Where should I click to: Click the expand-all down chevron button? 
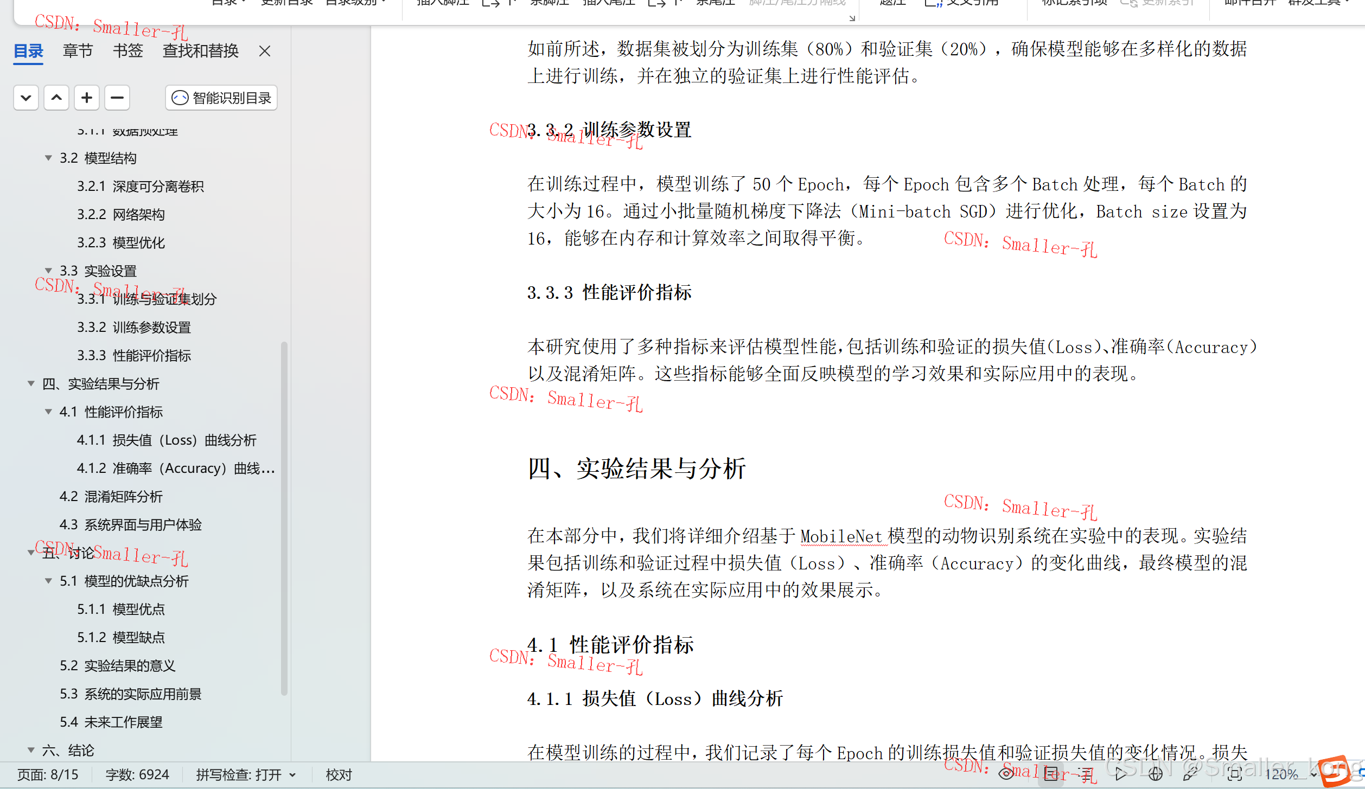click(x=25, y=98)
